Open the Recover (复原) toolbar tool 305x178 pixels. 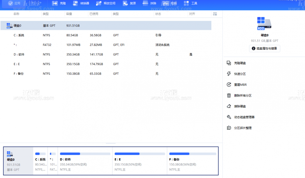tap(129, 3)
